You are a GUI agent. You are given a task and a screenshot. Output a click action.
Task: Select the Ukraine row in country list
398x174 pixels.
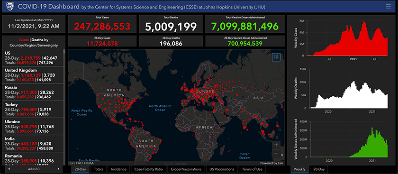click(33, 126)
